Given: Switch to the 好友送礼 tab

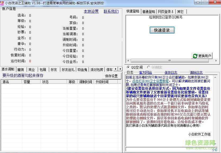Looking at the screenshot, I should click(x=68, y=70).
